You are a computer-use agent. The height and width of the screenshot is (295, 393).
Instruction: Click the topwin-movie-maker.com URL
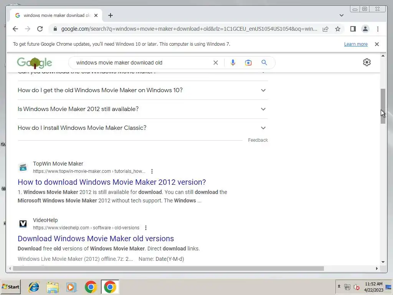coord(89,171)
